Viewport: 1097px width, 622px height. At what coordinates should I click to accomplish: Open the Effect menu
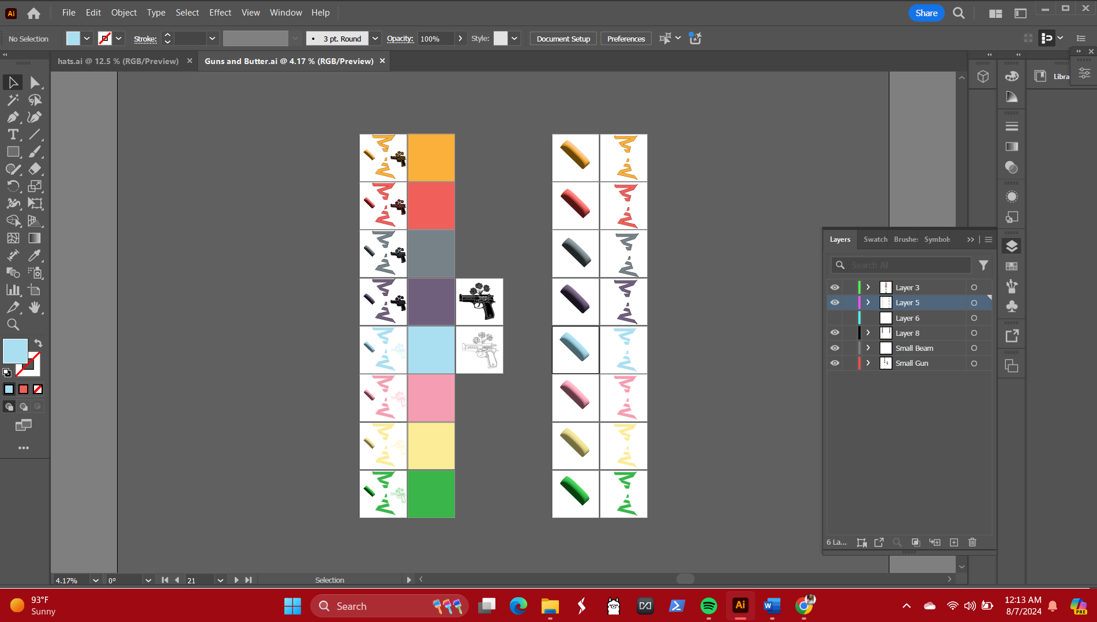coord(220,13)
